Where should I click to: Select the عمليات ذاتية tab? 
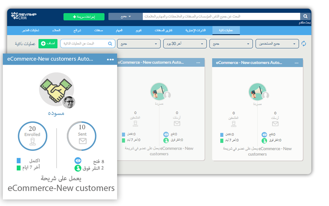click(226, 30)
